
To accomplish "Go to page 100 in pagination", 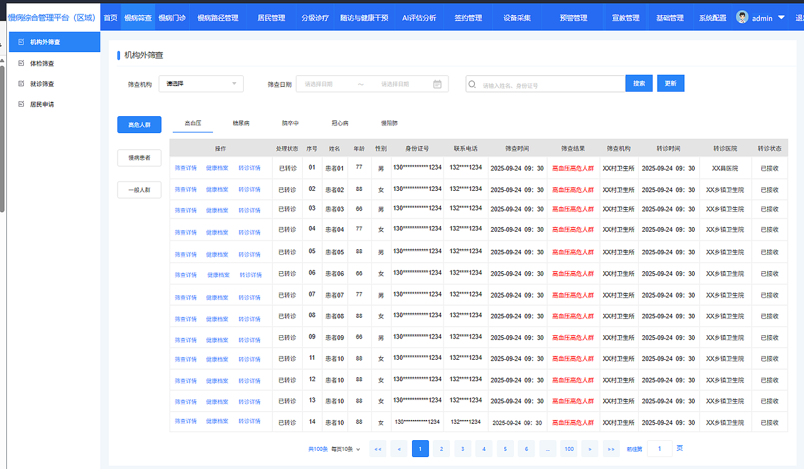I will coord(568,448).
